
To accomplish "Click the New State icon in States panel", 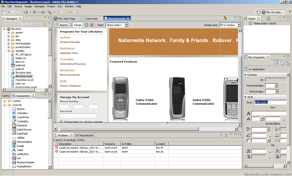I will click(x=268, y=19).
